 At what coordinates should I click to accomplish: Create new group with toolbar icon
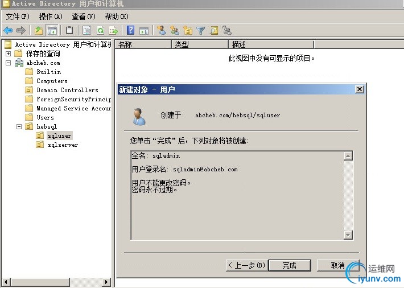tap(175, 30)
